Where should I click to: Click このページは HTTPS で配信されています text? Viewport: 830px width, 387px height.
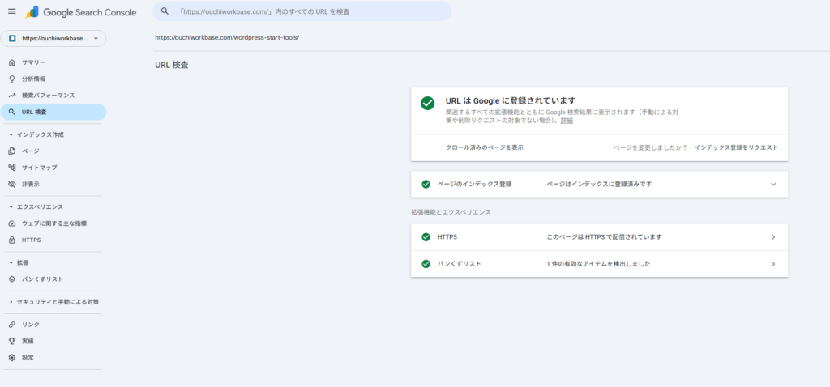click(604, 237)
